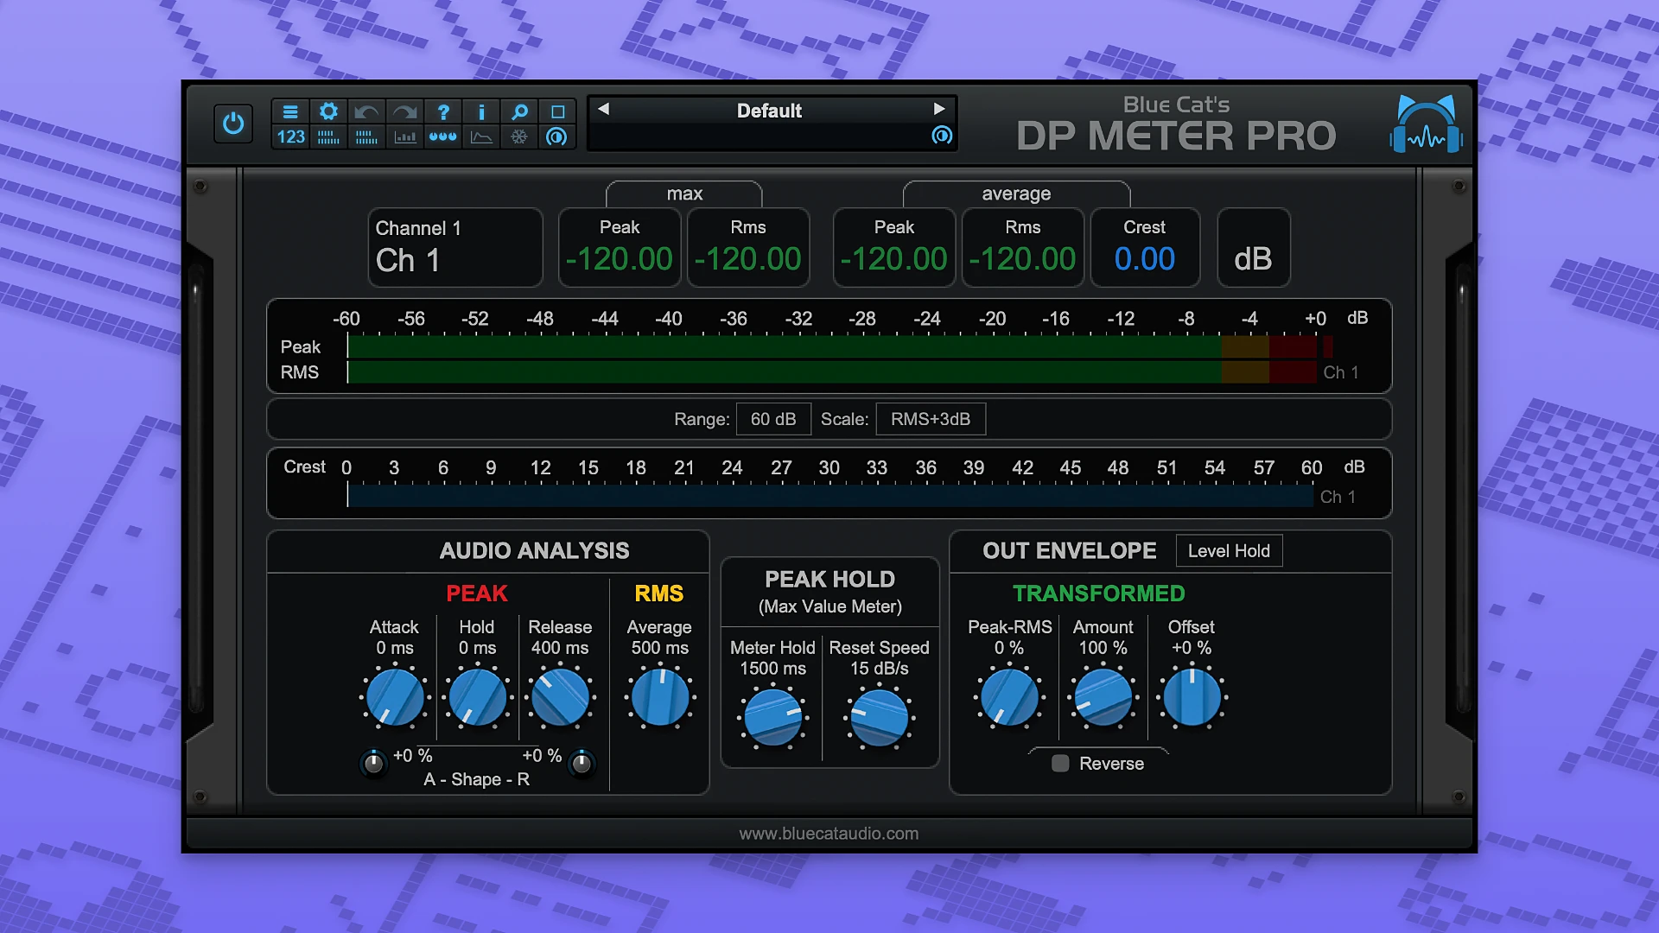1659x933 pixels.
Task: Click the Undo arrow icon
Action: click(x=366, y=111)
